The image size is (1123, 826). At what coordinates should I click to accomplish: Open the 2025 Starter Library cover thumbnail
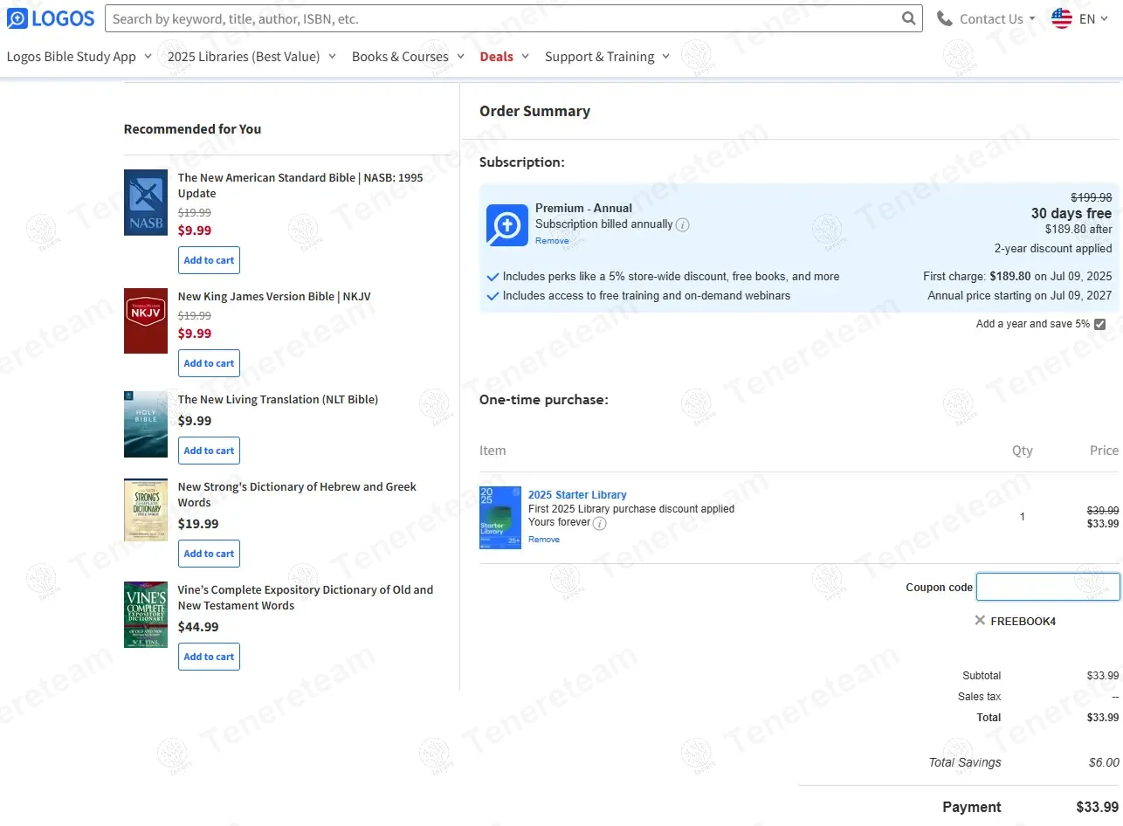click(x=500, y=517)
